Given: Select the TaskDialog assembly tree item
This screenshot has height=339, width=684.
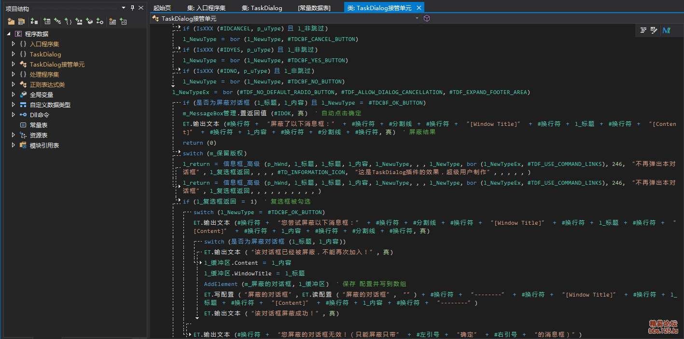Looking at the screenshot, I should click(45, 54).
